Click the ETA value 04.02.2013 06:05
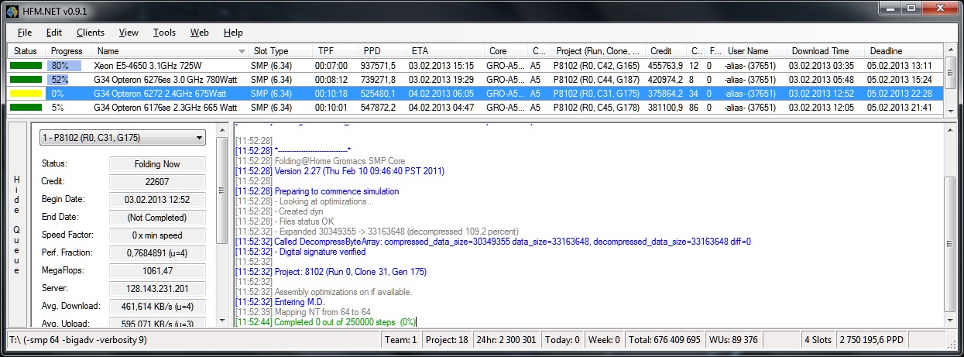Image resolution: width=964 pixels, height=357 pixels. coord(441,94)
